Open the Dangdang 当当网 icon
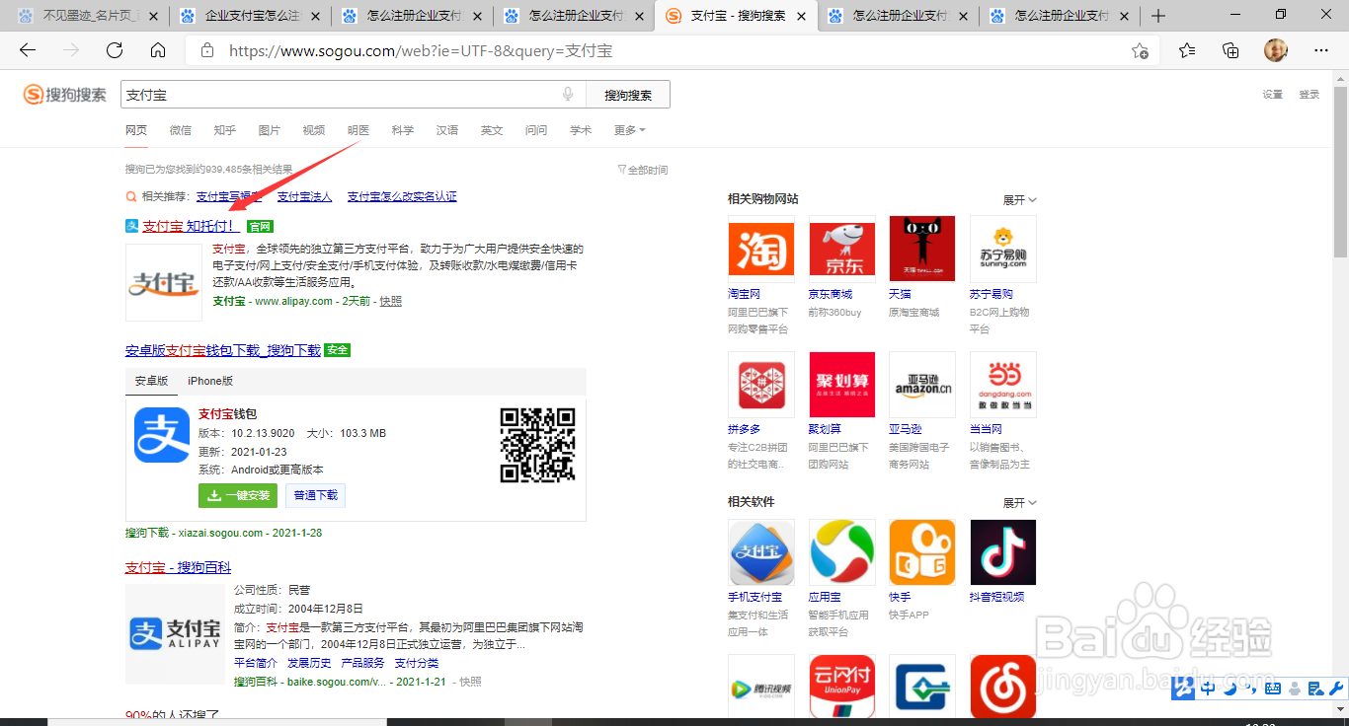 coord(1003,385)
